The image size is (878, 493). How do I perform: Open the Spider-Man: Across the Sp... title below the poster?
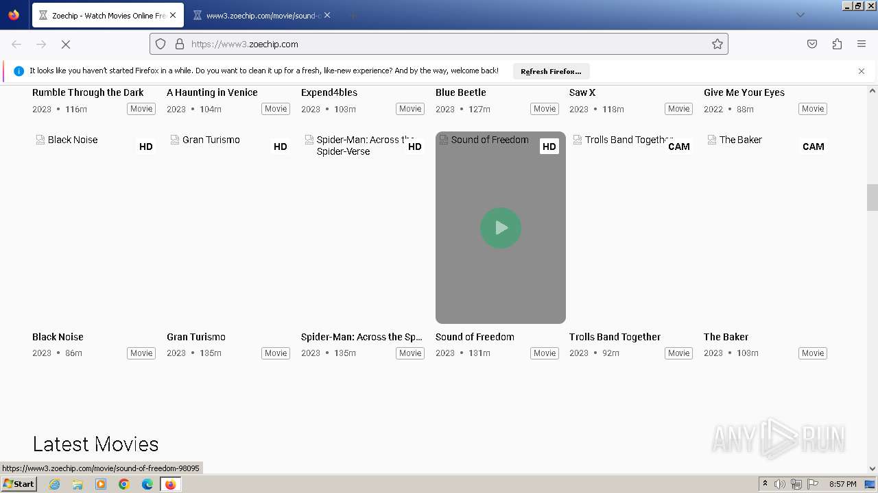click(361, 337)
